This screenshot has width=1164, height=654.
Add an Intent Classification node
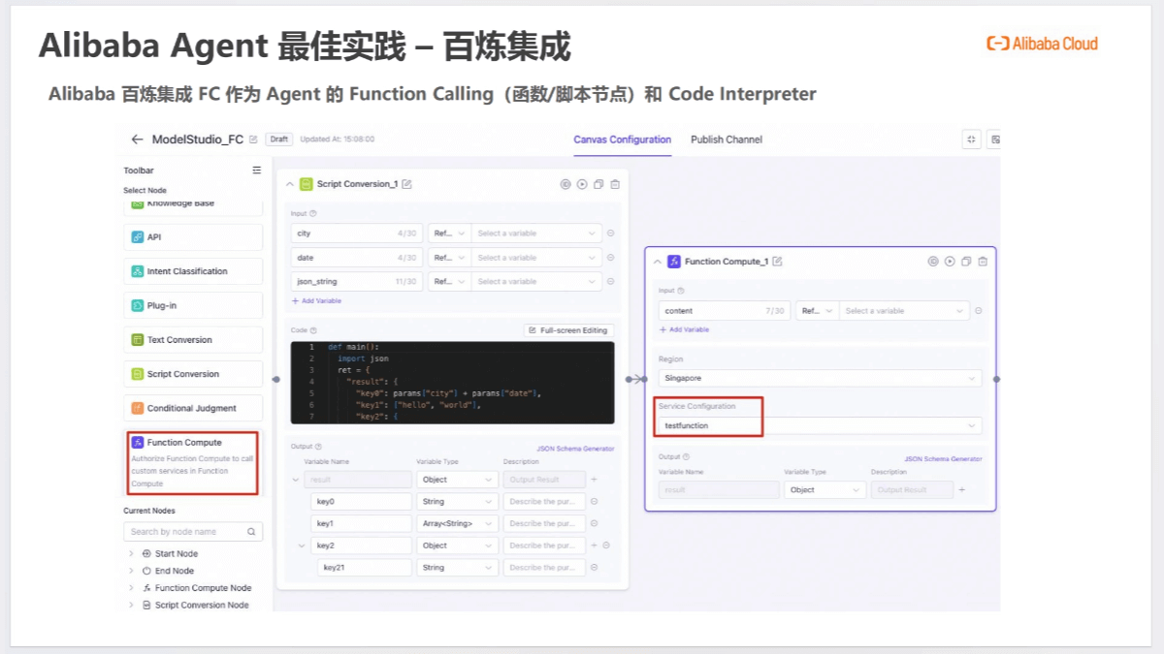(x=194, y=271)
